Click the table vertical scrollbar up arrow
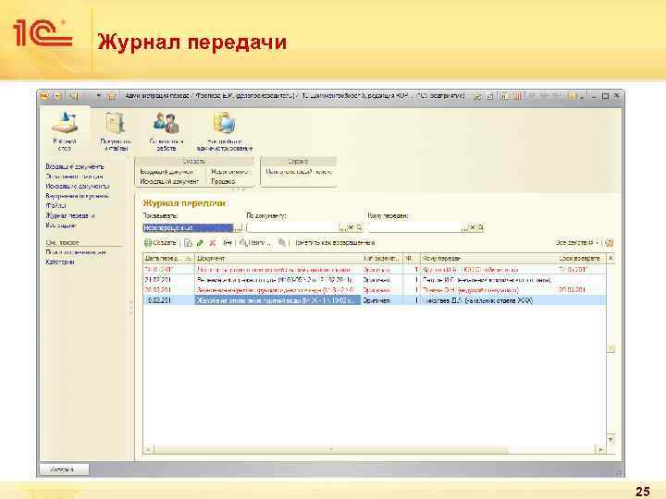 pos(610,258)
